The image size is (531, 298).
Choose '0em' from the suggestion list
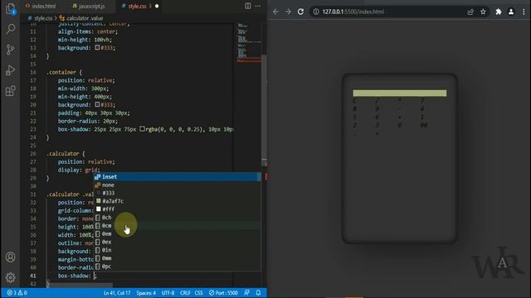(177, 233)
